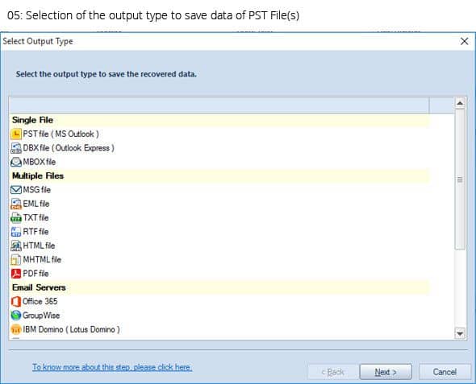Click the GroupWise globe icon
The image size is (476, 384).
pos(16,316)
